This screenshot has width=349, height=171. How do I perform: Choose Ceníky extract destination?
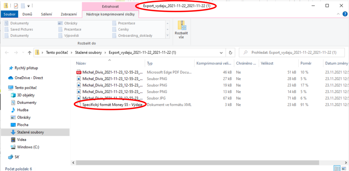coord(123,29)
